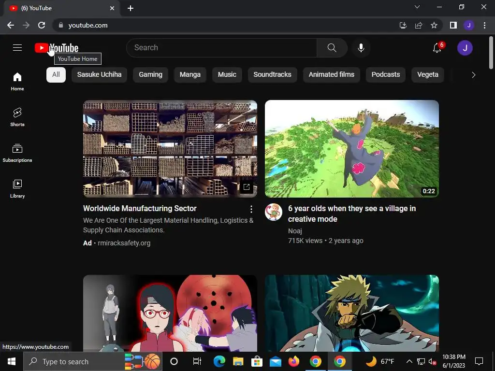
Task: Open Subscriptions from the sidebar
Action: coord(17,153)
